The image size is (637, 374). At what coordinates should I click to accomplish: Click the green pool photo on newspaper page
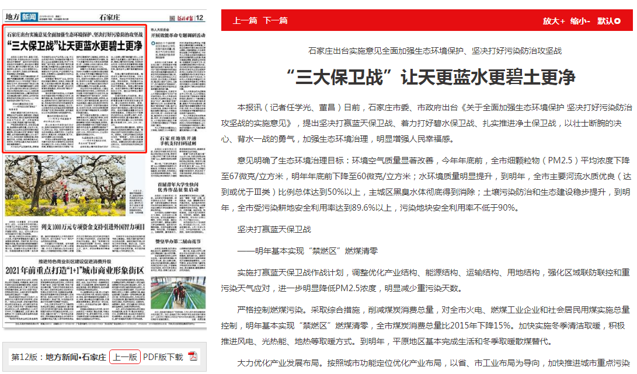point(178,297)
